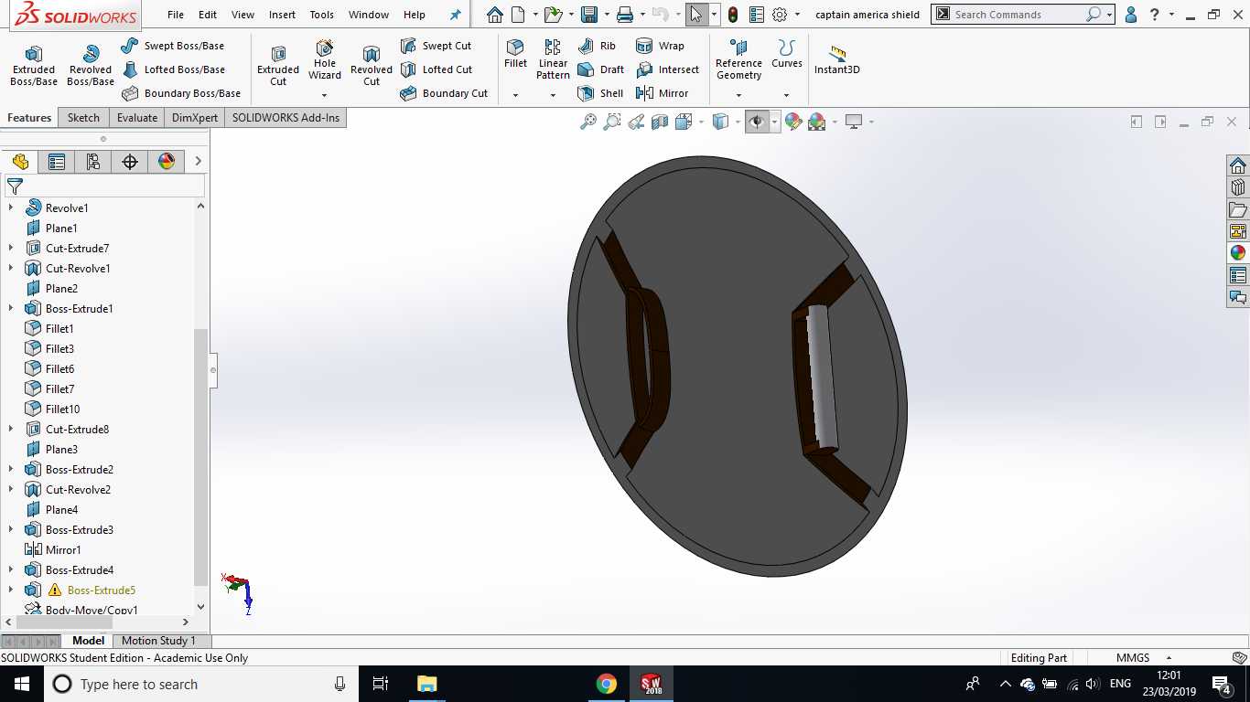Choose the Swept Boss/Base command
The image size is (1250, 702).
pyautogui.click(x=173, y=46)
